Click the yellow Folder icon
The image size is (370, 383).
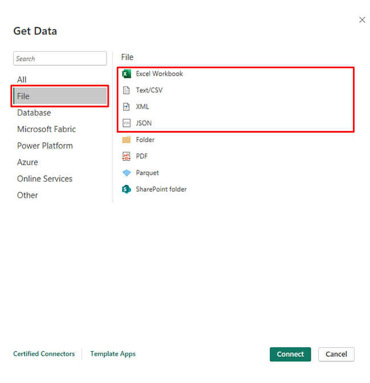126,140
